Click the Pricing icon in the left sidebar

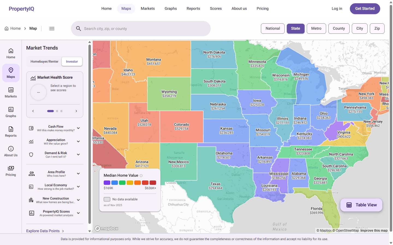click(x=11, y=169)
